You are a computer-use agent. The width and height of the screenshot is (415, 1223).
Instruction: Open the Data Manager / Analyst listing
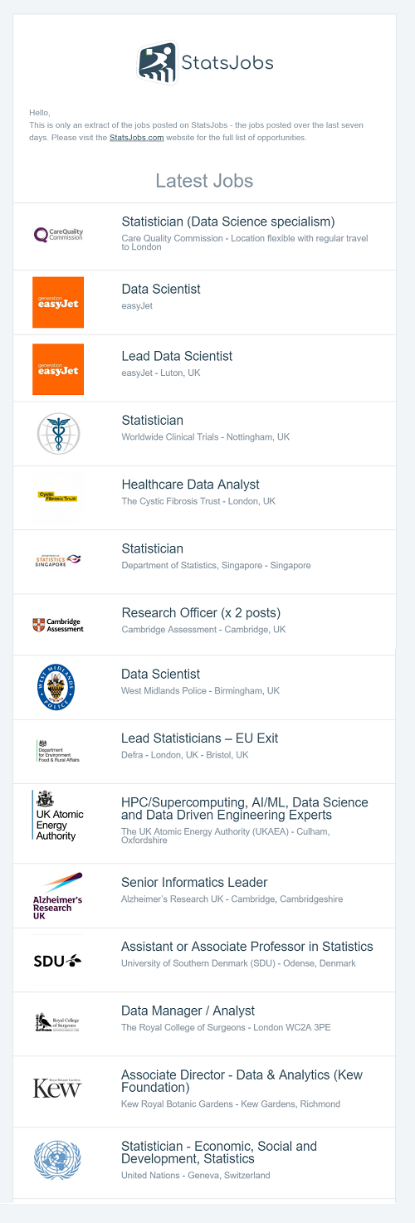coord(188,1011)
